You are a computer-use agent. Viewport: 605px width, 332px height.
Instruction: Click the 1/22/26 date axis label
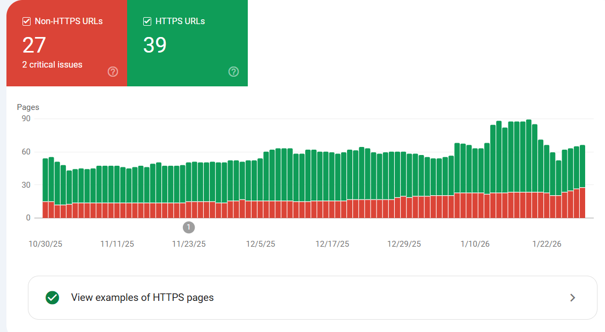coord(547,244)
